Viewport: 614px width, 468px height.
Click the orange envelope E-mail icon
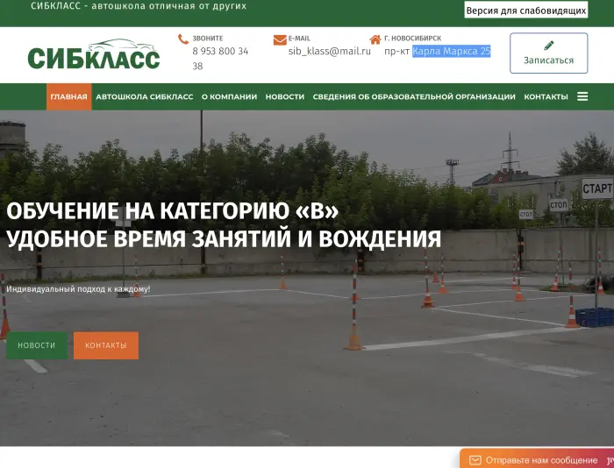[x=280, y=39]
